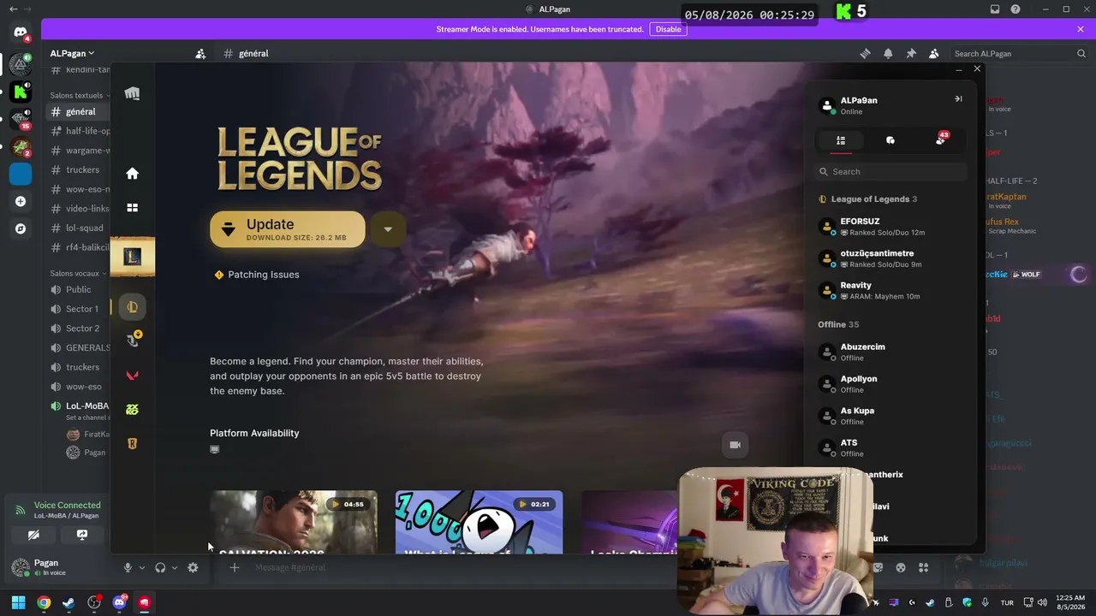Open the général text channel
This screenshot has width=1096, height=616.
click(x=80, y=112)
